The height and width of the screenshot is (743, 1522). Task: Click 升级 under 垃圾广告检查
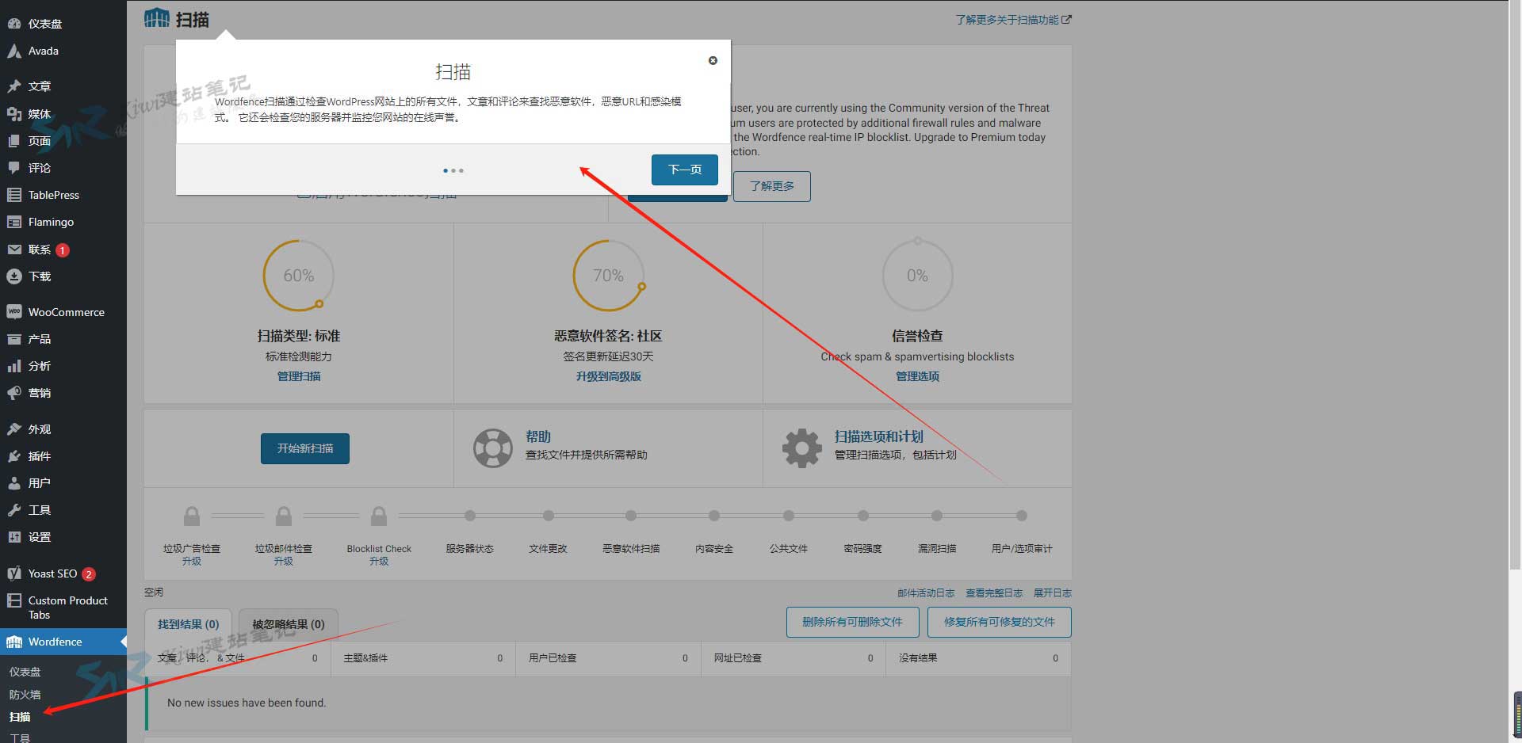[x=192, y=561]
